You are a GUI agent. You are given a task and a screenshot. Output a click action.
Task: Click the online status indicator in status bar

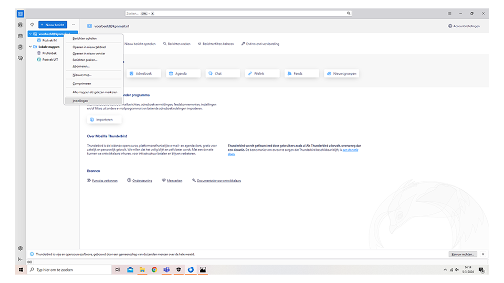pyautogui.click(x=29, y=262)
